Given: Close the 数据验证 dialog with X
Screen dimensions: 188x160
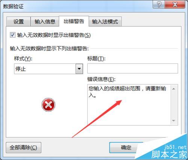Looking at the screenshot, I should pyautogui.click(x=175, y=5).
